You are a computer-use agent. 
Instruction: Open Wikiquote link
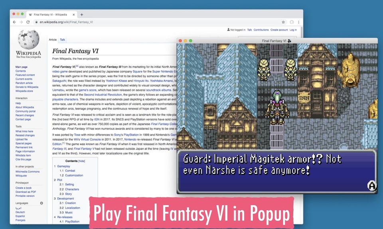pos(21,175)
